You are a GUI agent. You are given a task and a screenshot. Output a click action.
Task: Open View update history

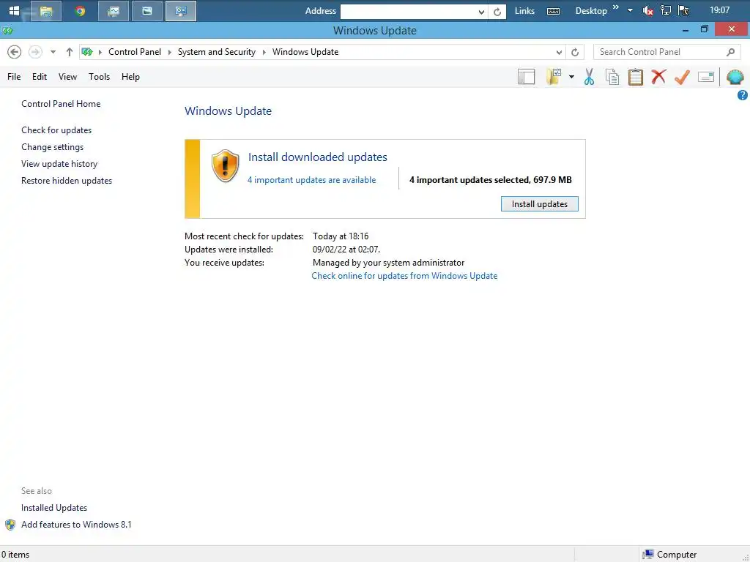[59, 164]
